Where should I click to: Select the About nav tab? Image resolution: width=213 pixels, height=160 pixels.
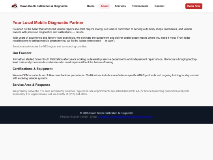[x=105, y=6]
